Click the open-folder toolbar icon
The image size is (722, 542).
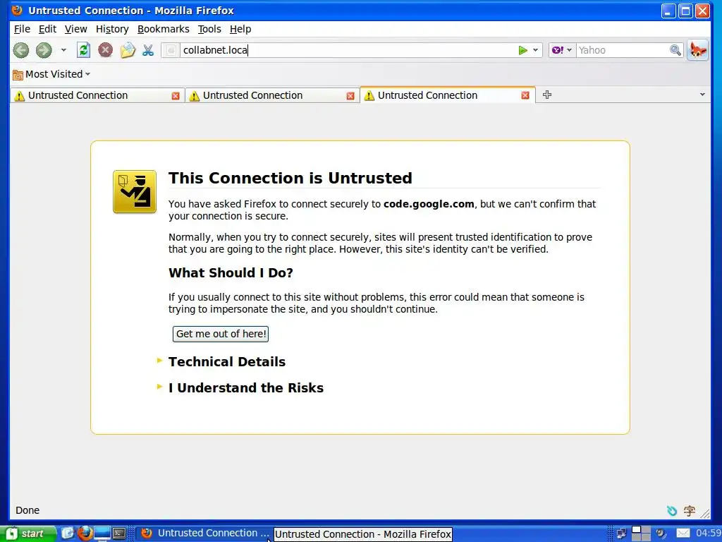[x=128, y=50]
